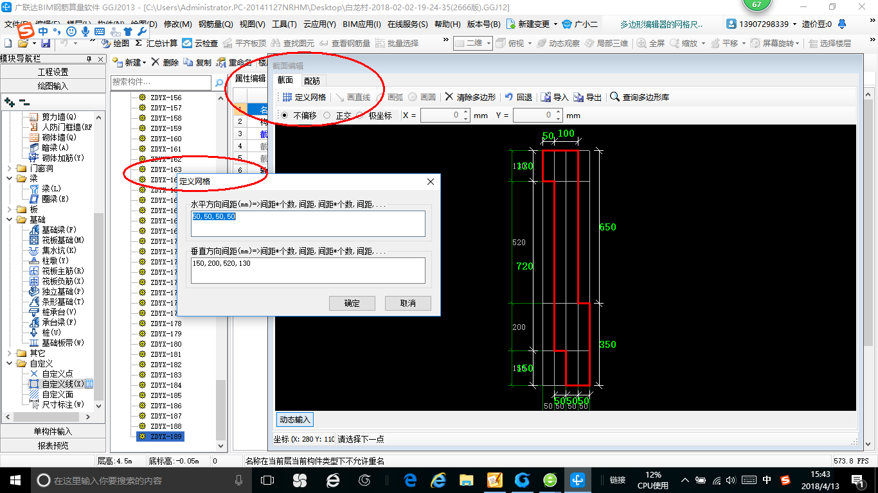The height and width of the screenshot is (493, 878).
Task: Open Query Polygon Library (查询多边形库)
Action: tap(640, 98)
